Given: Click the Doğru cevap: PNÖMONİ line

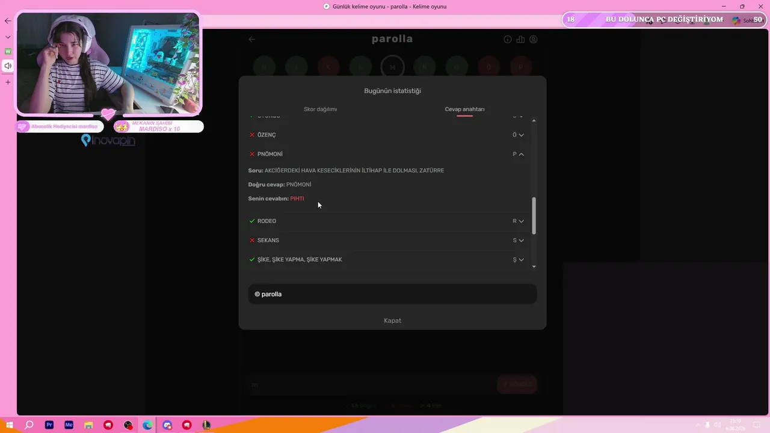Looking at the screenshot, I should pos(280,185).
